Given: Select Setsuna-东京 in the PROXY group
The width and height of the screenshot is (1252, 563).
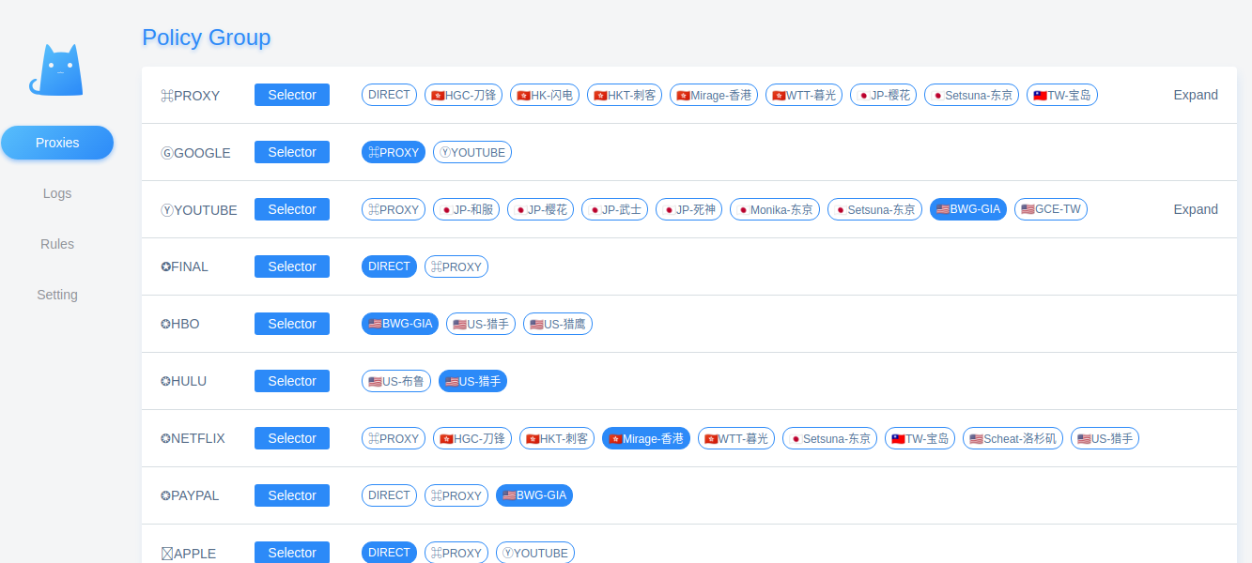Looking at the screenshot, I should (x=971, y=95).
